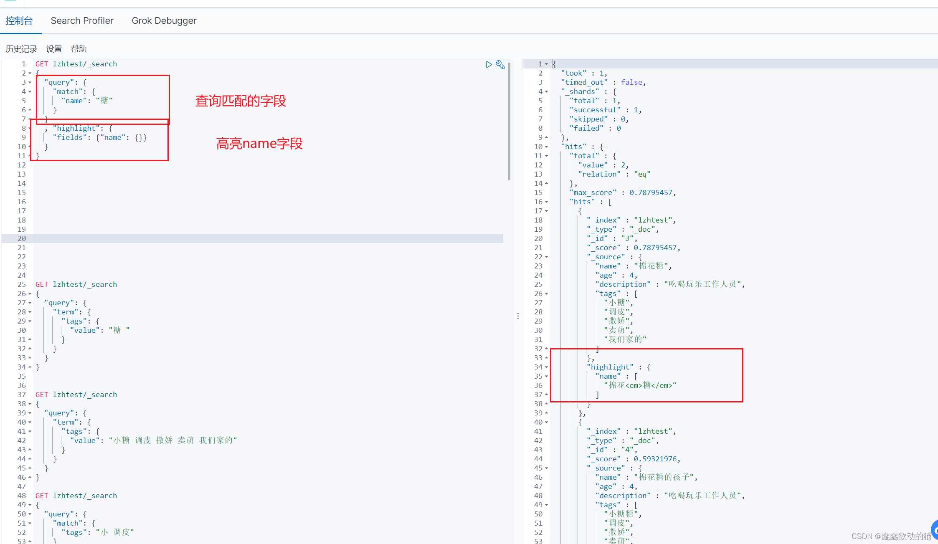Click "took" : 1 in response
938x544 pixels.
[x=584, y=73]
